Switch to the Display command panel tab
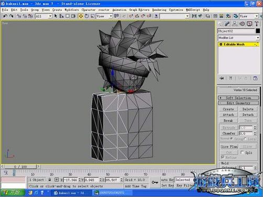Viewport: 263px width, 197px height. pos(249,24)
